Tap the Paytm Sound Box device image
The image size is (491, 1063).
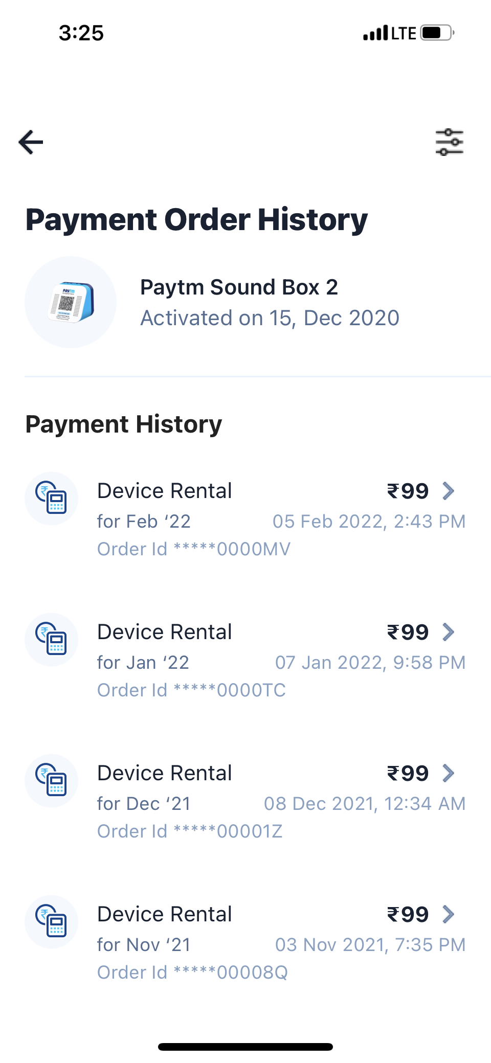(71, 302)
